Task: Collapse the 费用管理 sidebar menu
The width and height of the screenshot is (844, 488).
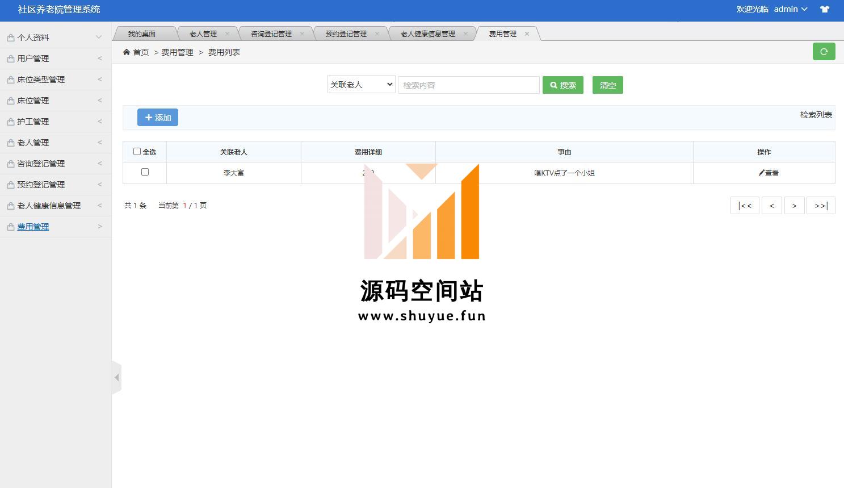Action: (56, 227)
